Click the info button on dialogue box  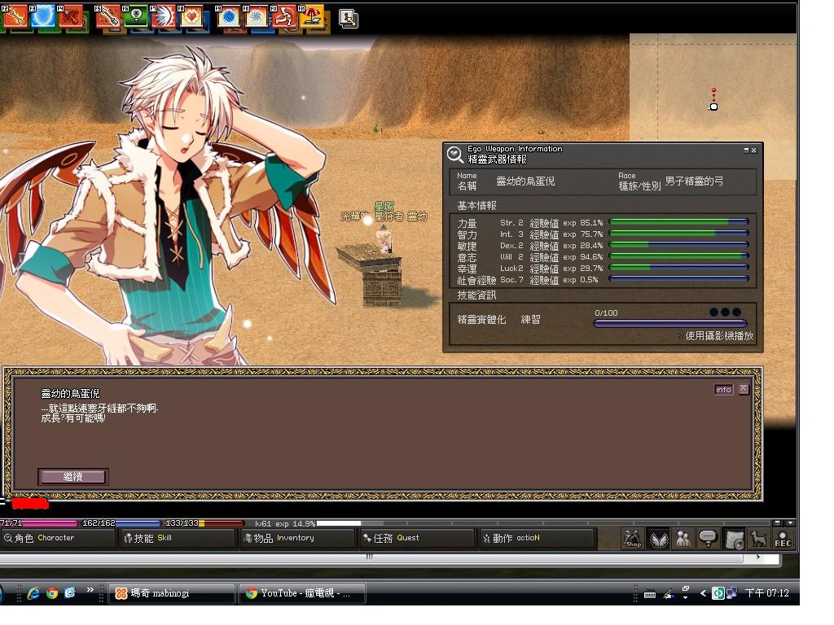[x=723, y=390]
